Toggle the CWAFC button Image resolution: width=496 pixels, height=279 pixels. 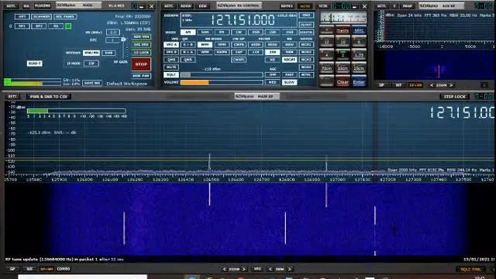point(239,60)
